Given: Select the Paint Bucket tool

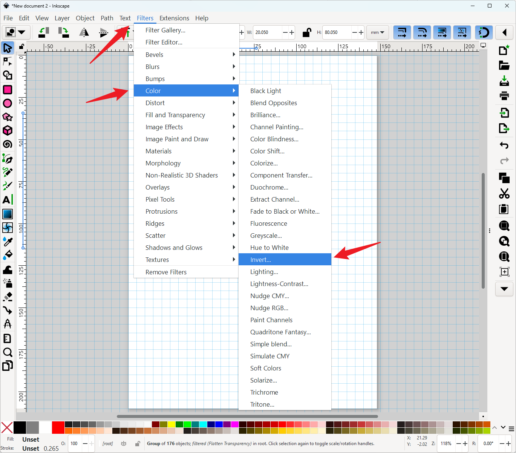Looking at the screenshot, I should [x=8, y=255].
